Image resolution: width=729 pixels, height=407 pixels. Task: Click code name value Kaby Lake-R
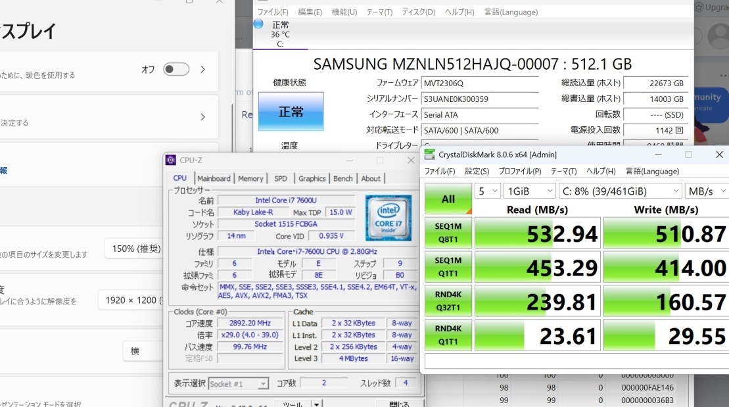pos(253,212)
